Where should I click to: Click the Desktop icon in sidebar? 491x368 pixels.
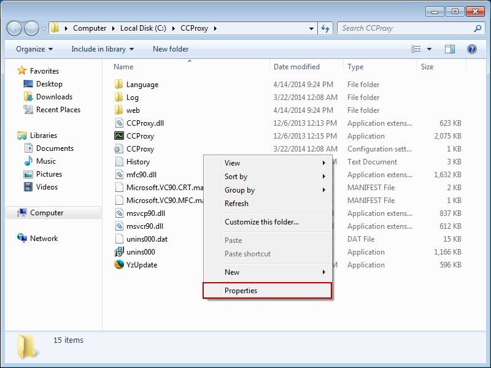tap(28, 84)
